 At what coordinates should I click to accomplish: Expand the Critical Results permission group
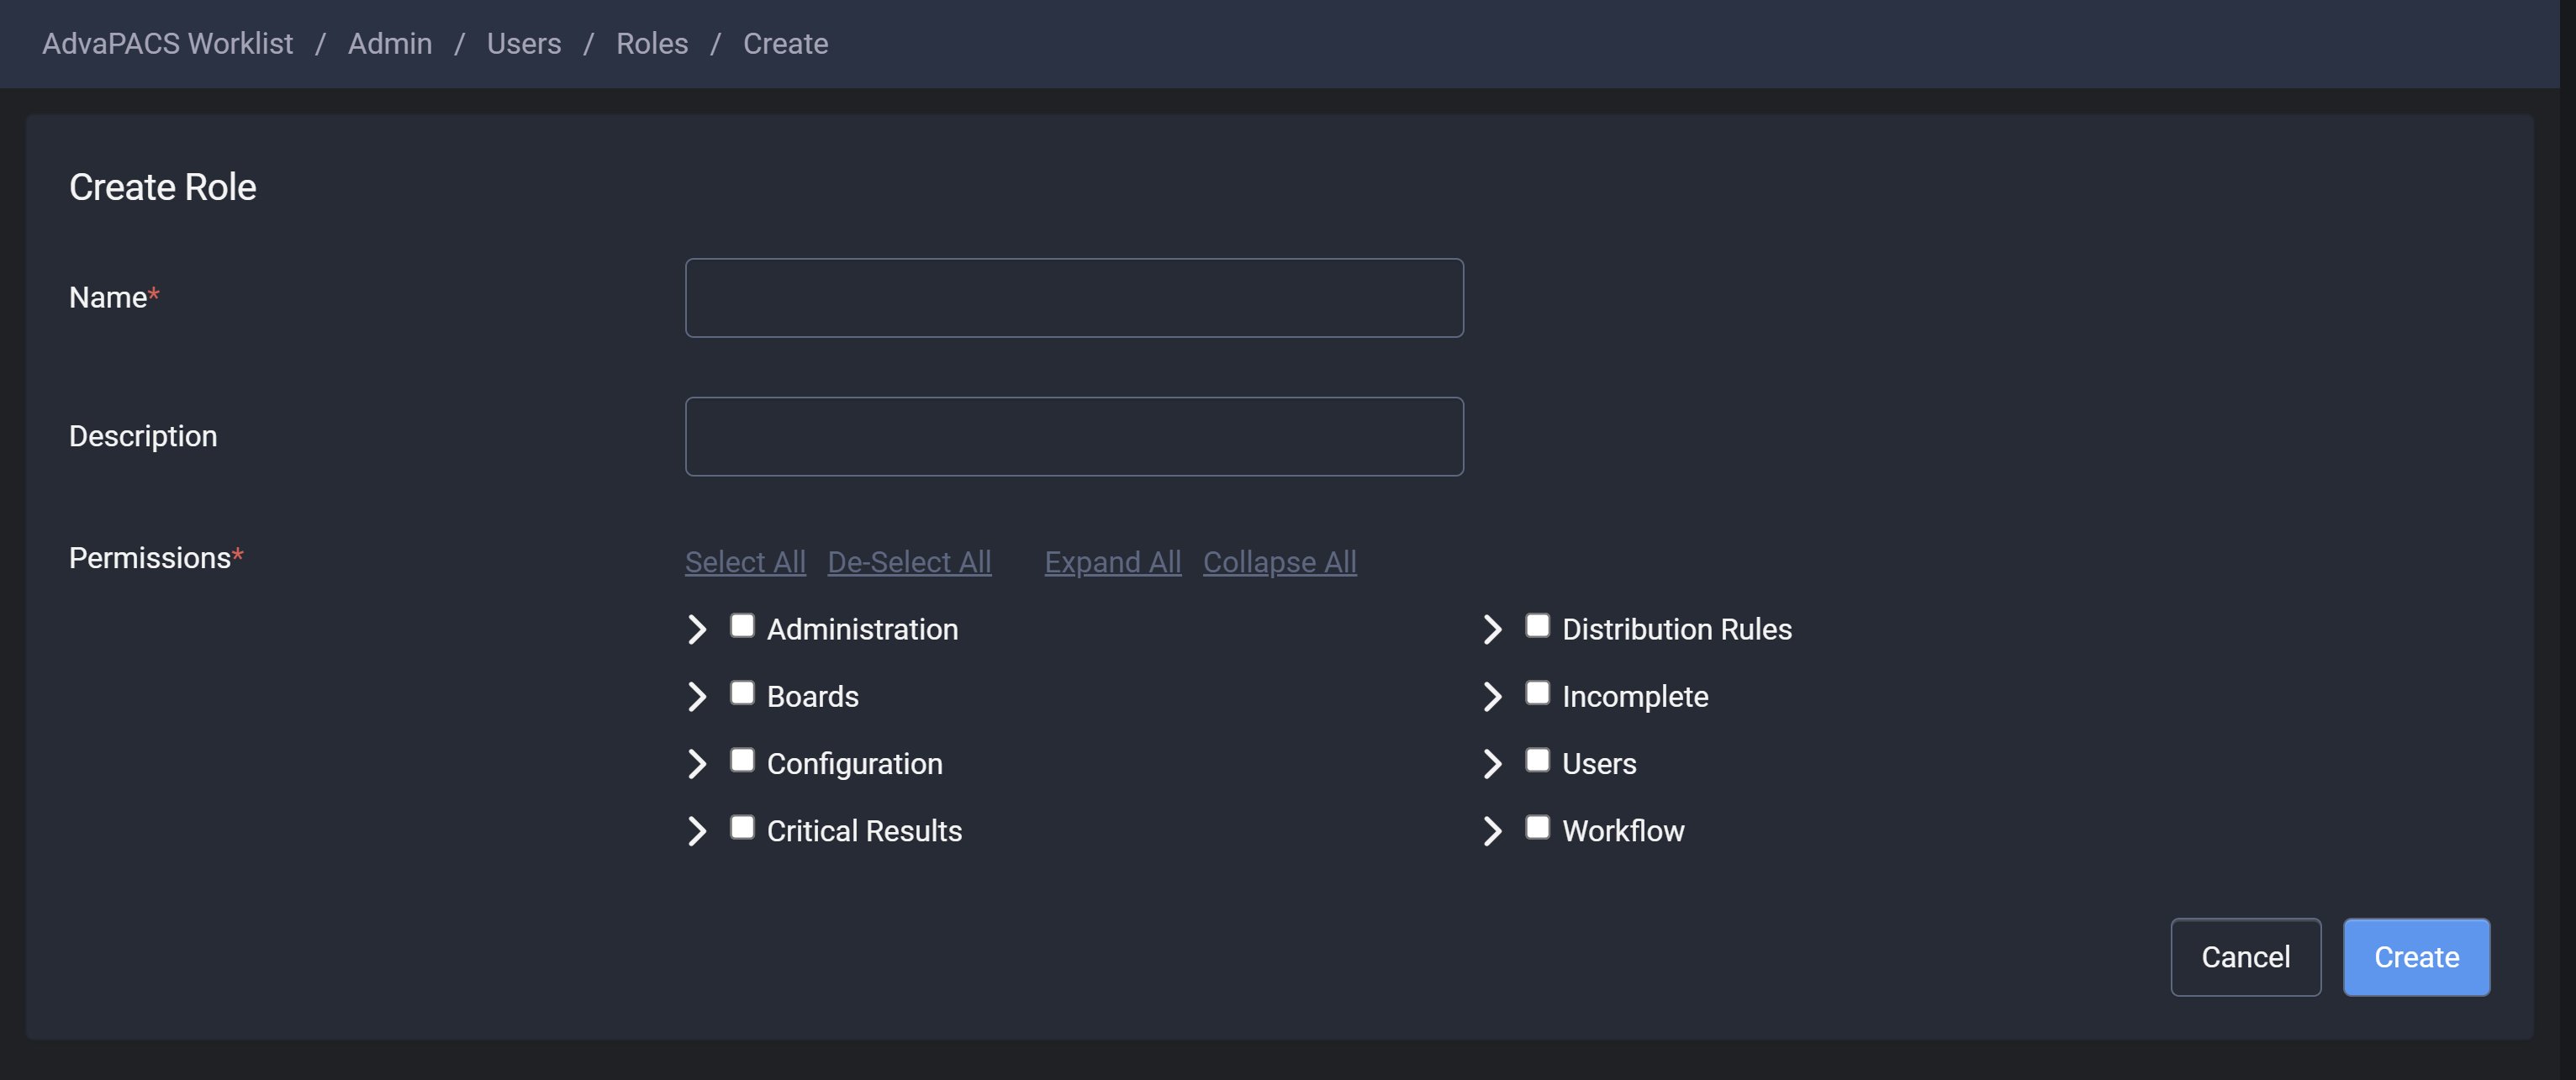coord(697,831)
